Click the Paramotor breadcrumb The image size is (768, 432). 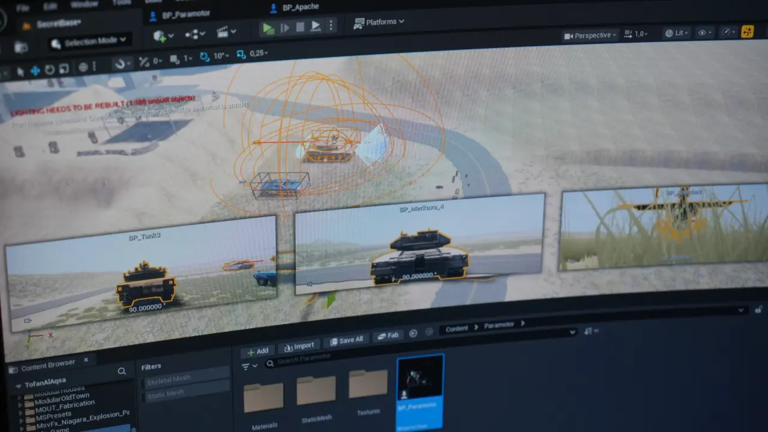pos(500,325)
